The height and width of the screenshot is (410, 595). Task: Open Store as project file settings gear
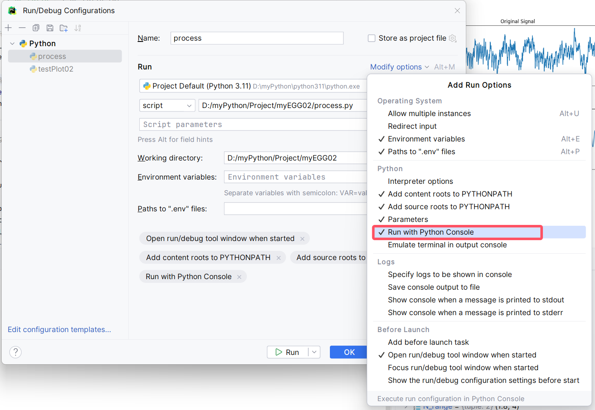[x=453, y=38]
